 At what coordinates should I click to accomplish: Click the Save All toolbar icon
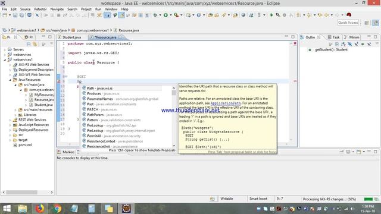coord(21,15)
